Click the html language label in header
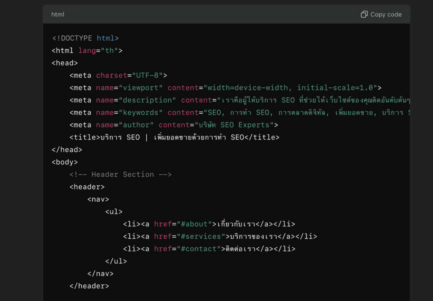Screen dimensions: 433x301 coord(58,14)
